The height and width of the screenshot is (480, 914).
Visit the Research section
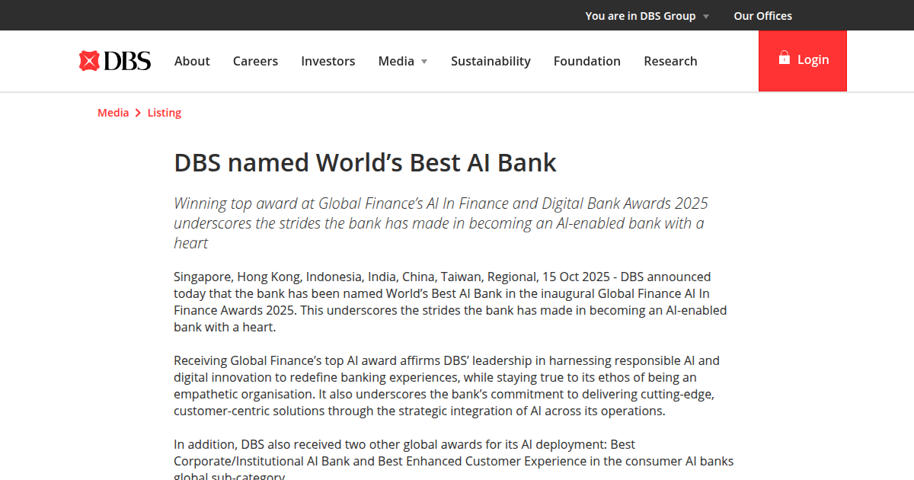tap(670, 61)
